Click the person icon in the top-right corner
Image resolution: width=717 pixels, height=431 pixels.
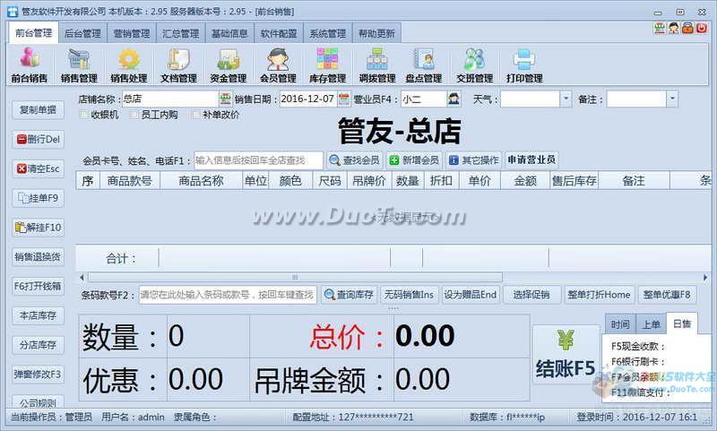point(673,28)
